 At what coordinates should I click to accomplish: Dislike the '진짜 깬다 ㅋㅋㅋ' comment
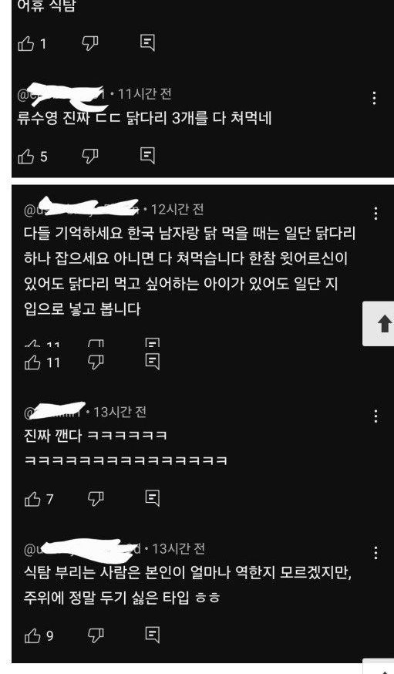96,499
